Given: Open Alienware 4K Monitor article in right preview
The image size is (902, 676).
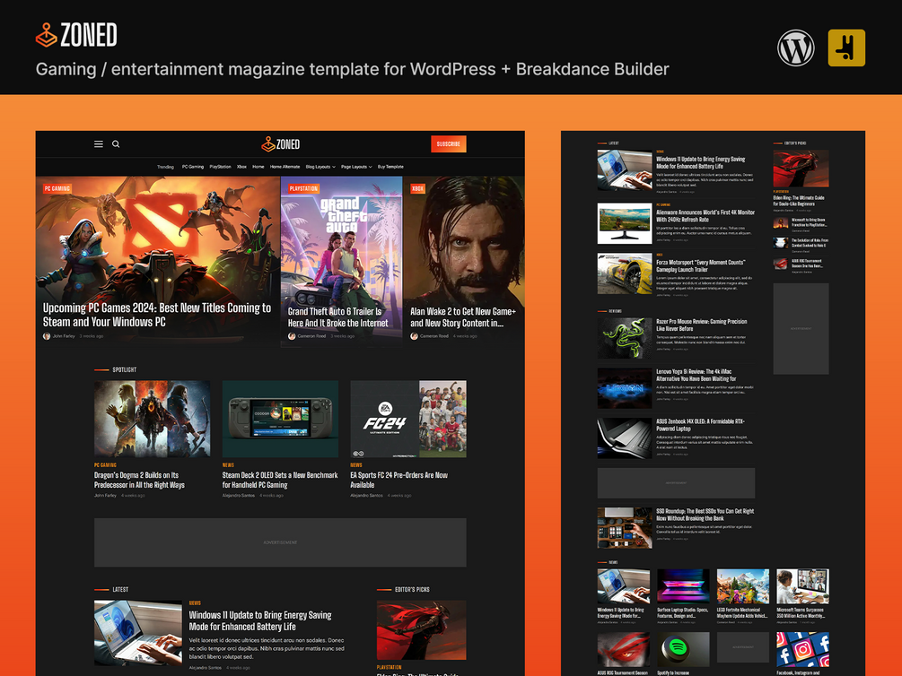Looking at the screenshot, I should (705, 215).
